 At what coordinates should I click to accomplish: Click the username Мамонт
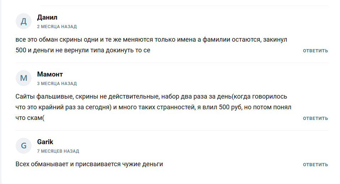(50, 74)
